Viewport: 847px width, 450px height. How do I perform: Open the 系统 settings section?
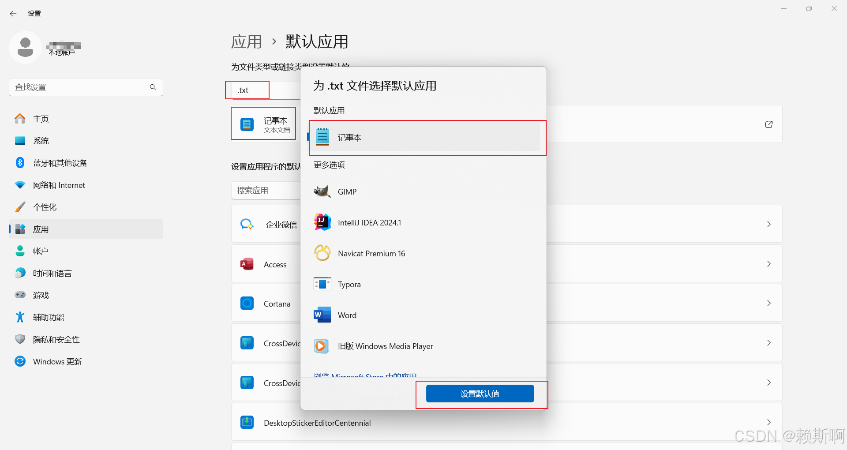point(86,141)
